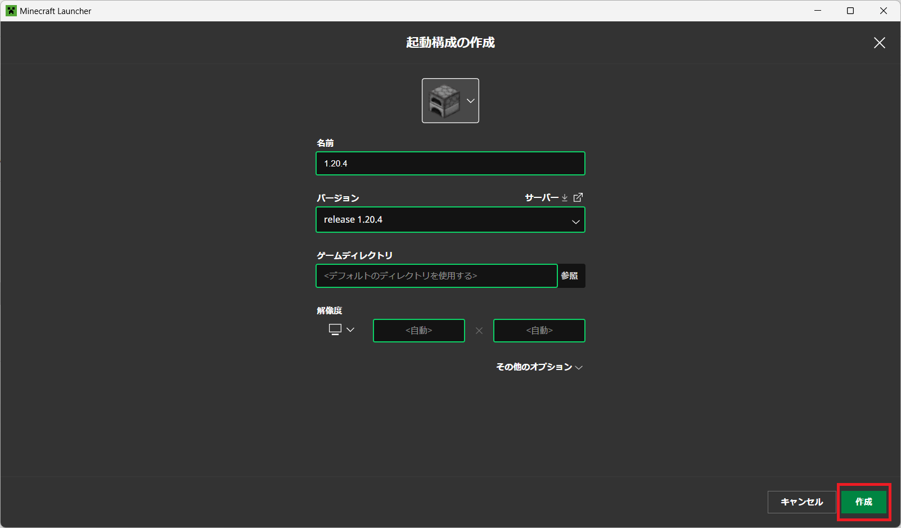Select the resolution width <自動> field

[x=419, y=331]
